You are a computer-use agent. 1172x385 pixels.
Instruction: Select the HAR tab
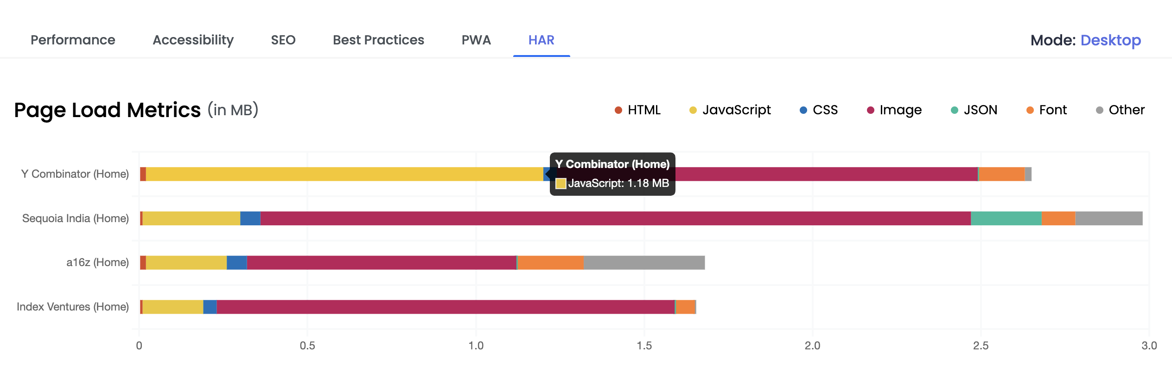pos(541,40)
